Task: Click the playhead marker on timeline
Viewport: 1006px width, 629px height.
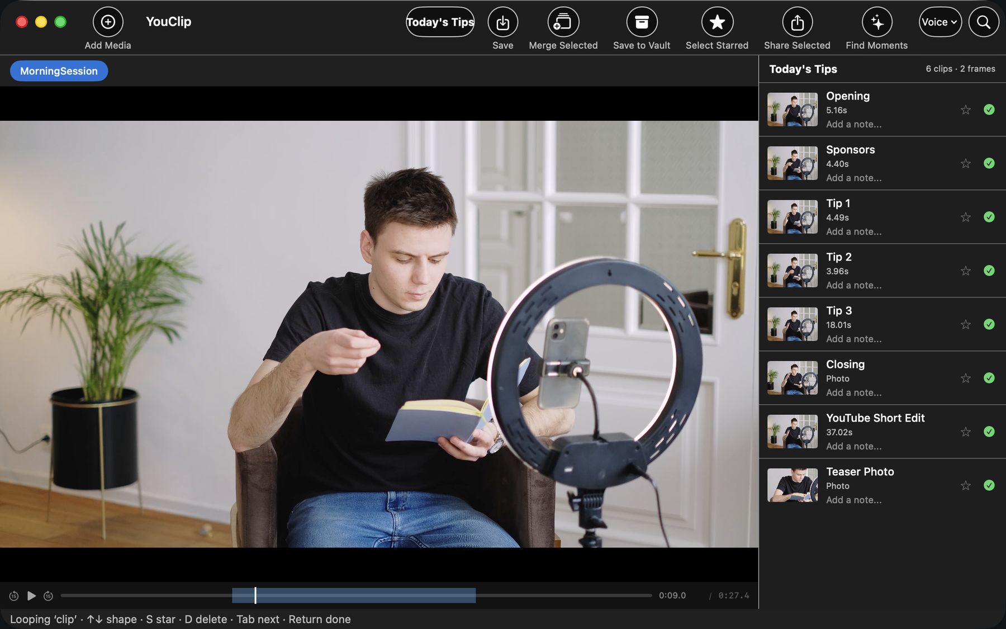Action: [x=255, y=595]
